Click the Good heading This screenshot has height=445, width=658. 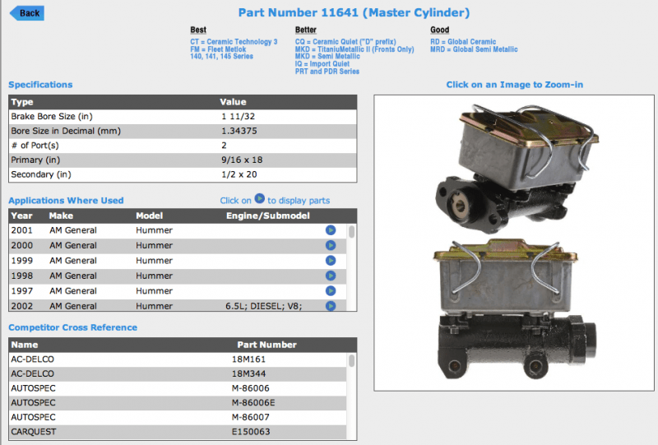pyautogui.click(x=439, y=30)
